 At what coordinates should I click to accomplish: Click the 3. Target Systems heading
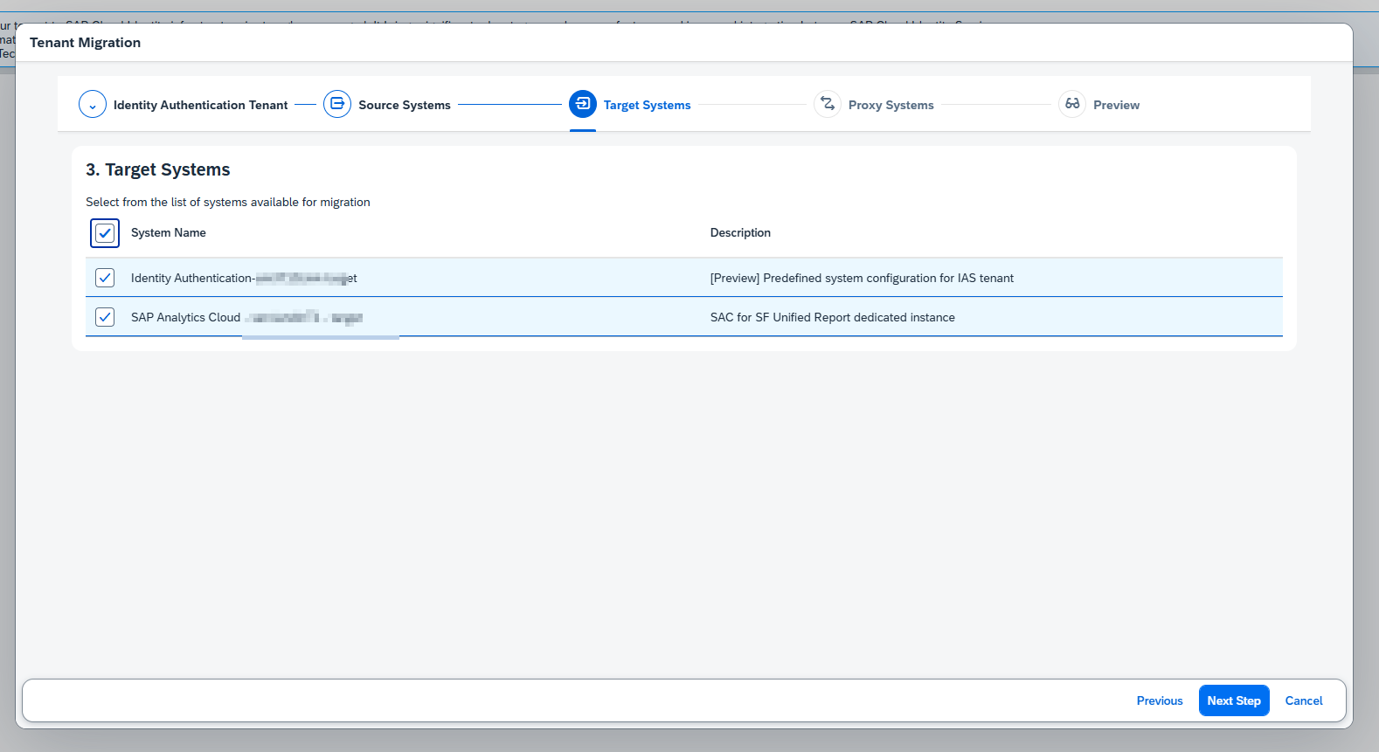[x=158, y=169]
